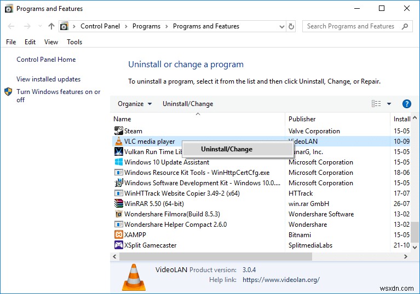Open the Organize dropdown
The width and height of the screenshot is (420, 294).
[x=135, y=104]
